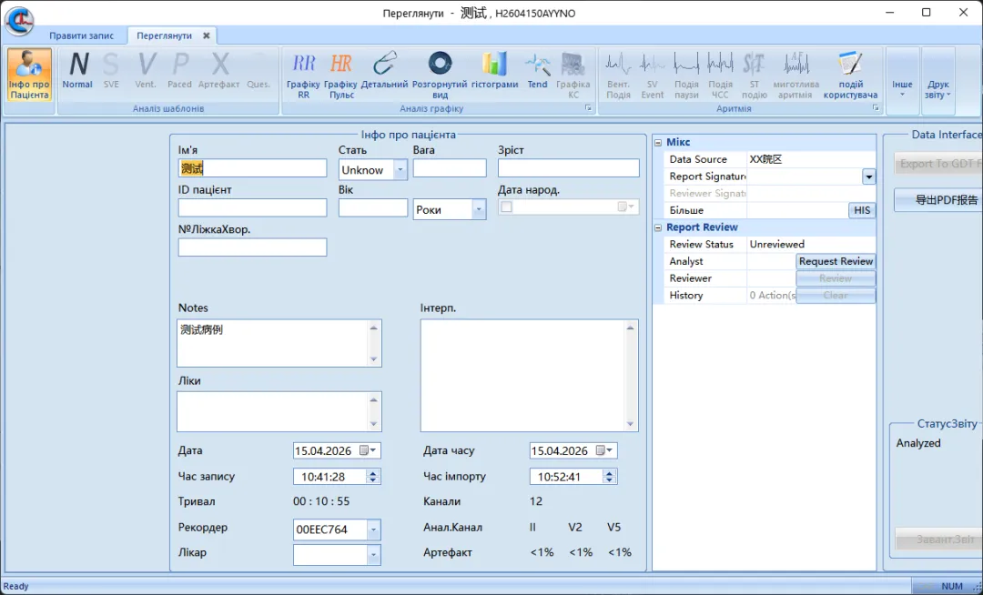
Task: Click the Вага weight field
Action: point(450,167)
